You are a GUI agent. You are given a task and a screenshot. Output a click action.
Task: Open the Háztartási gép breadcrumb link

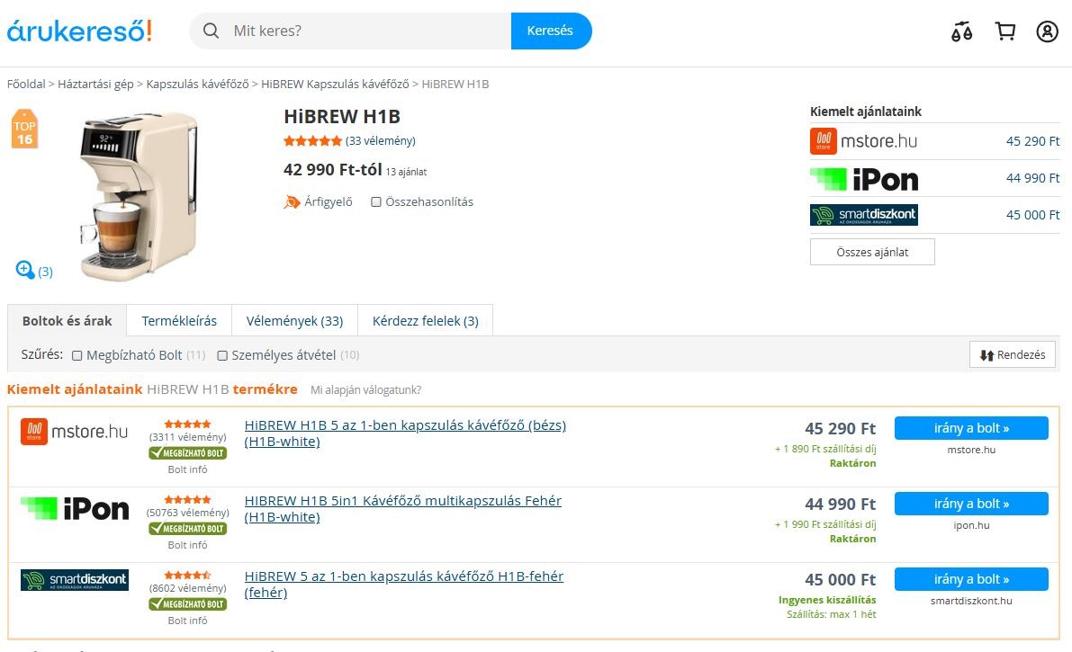[95, 84]
